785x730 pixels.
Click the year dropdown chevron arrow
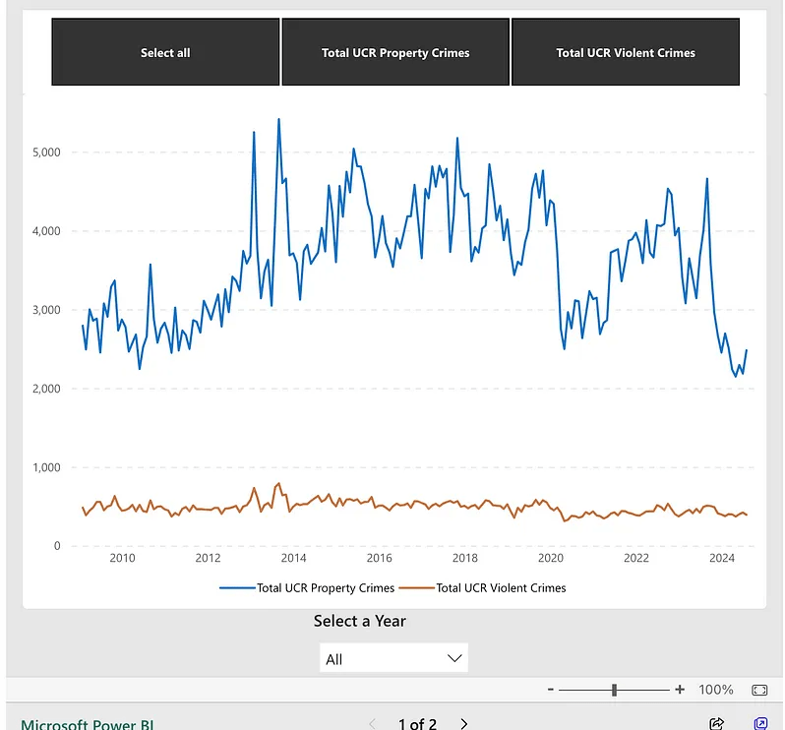tap(454, 658)
